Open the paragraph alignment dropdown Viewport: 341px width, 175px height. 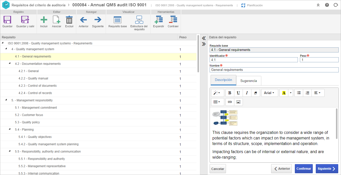coord(318,93)
